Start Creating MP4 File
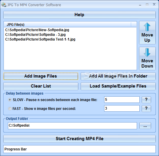The height and width of the screenshot is (156, 159). (79, 139)
